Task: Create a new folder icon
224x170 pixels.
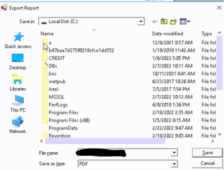Action: point(173,21)
